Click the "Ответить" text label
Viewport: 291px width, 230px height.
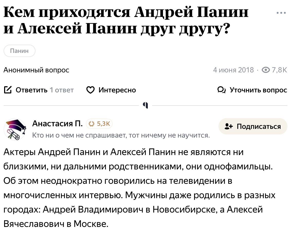pyautogui.click(x=31, y=90)
